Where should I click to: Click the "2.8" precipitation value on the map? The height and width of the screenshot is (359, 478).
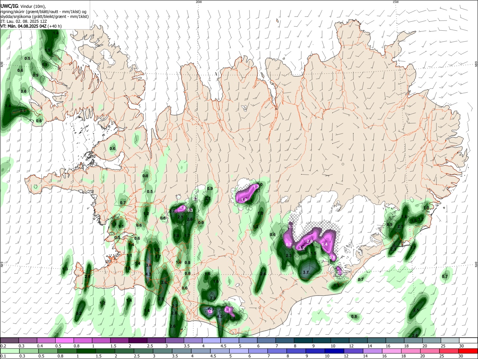click(174, 313)
